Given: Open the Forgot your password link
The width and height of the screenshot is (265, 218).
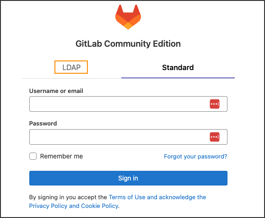Looking at the screenshot, I should (x=195, y=156).
